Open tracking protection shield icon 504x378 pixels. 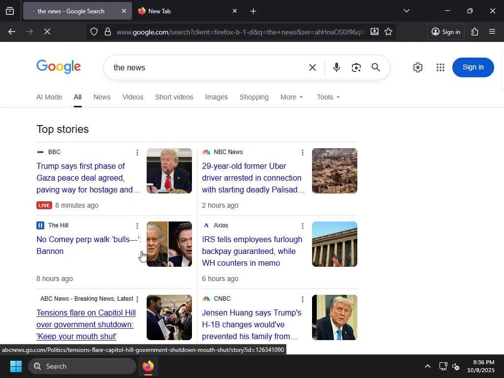[94, 31]
